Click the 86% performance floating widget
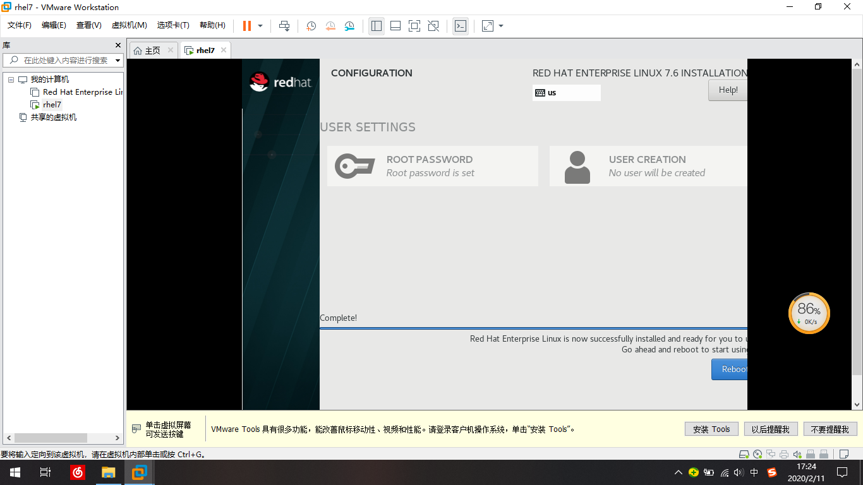The height and width of the screenshot is (485, 863). coord(809,313)
